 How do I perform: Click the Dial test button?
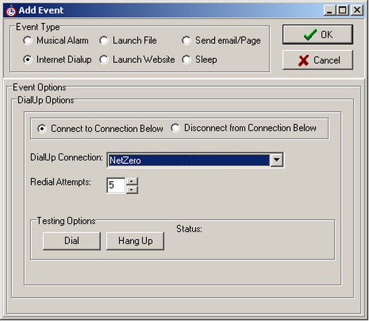[x=72, y=241]
